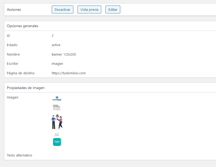This screenshot has width=216, height=167.
Task: Click the Opciones generales heading
Action: click(x=22, y=26)
